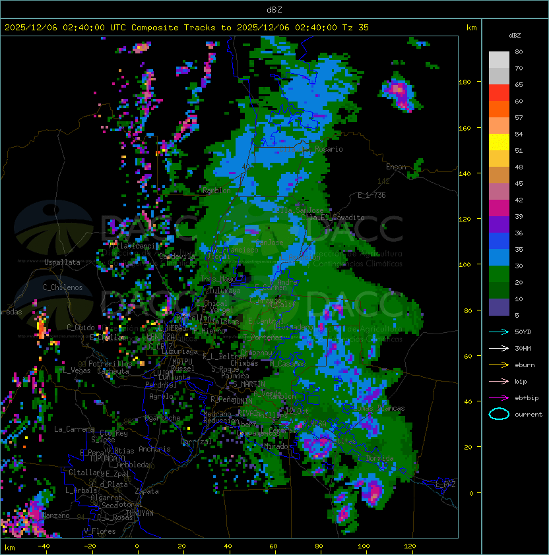The height and width of the screenshot is (555, 549).
Task: Click the Zapata map label
Action: click(146, 491)
